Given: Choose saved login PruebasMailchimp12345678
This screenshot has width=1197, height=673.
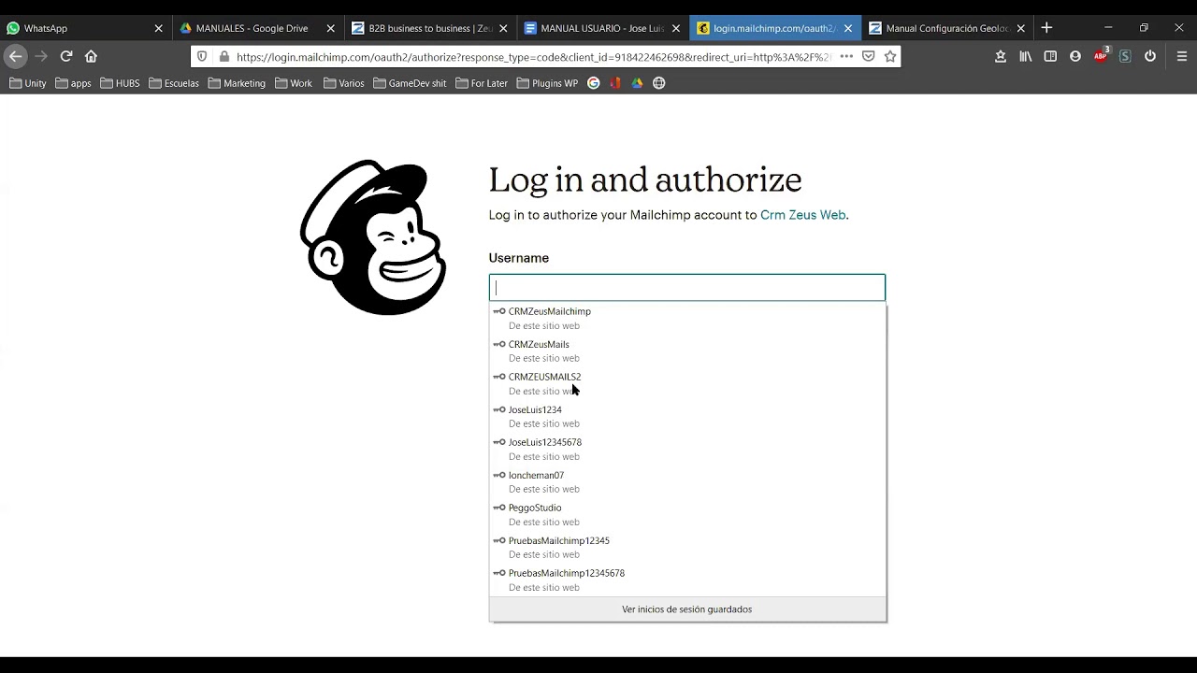Looking at the screenshot, I should coord(687,580).
